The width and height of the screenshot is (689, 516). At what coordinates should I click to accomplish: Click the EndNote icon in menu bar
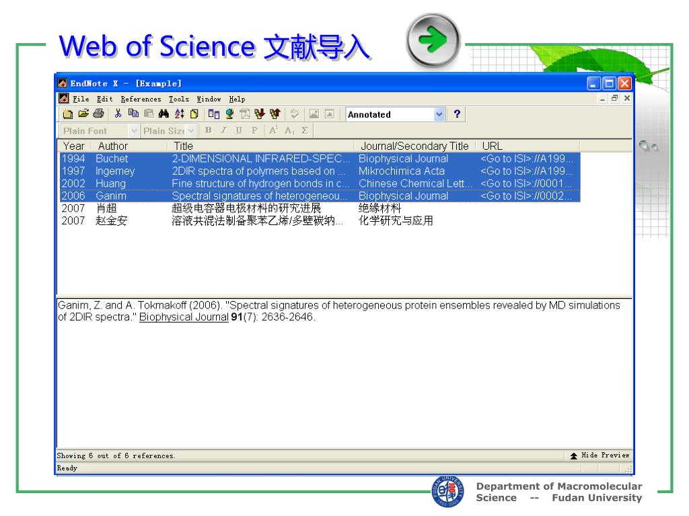tap(63, 98)
